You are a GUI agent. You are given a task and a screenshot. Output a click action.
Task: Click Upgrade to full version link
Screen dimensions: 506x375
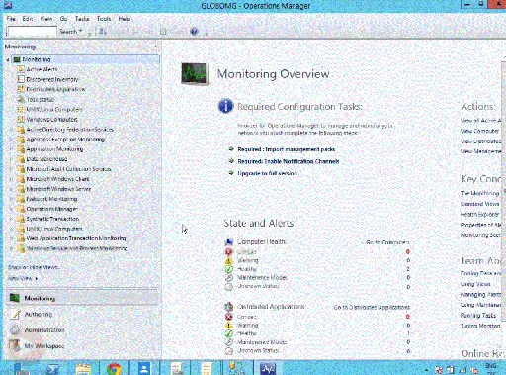tap(267, 173)
